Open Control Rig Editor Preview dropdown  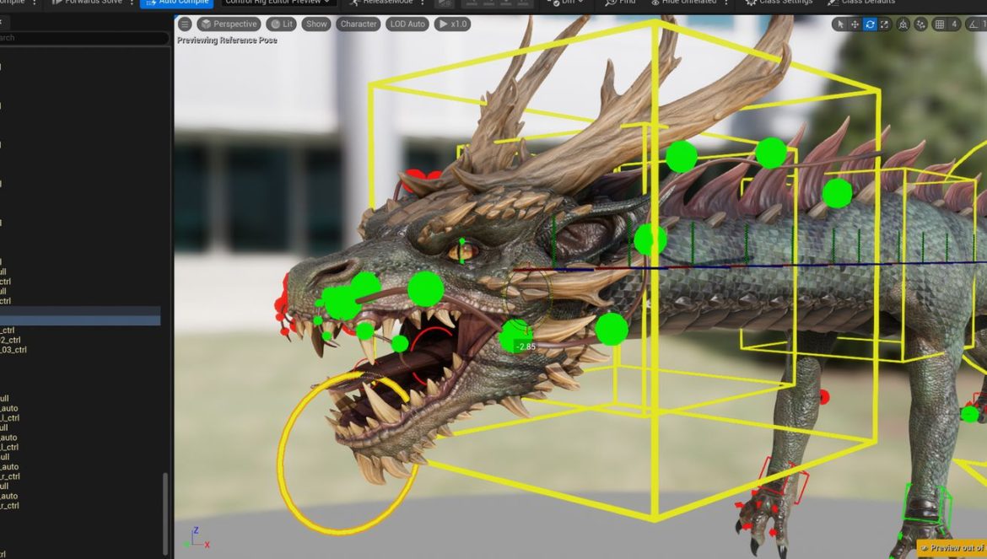pos(278,3)
